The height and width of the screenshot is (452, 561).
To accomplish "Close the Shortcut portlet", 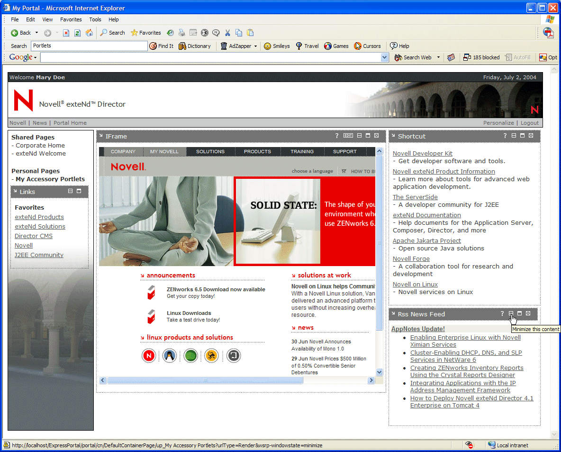I will click(531, 135).
